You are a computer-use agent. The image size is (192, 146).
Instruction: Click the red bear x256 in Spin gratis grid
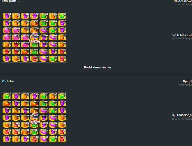(x=16, y=44)
